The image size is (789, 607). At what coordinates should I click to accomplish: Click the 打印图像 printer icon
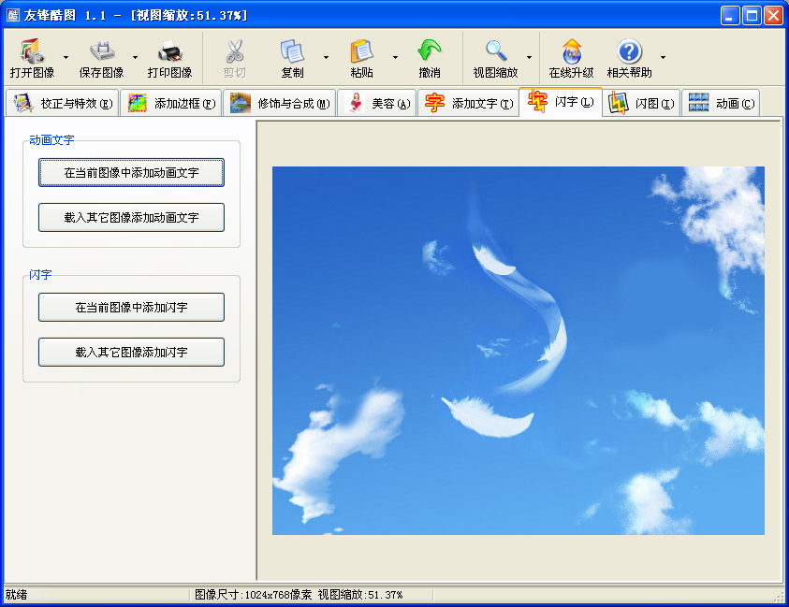tap(169, 51)
